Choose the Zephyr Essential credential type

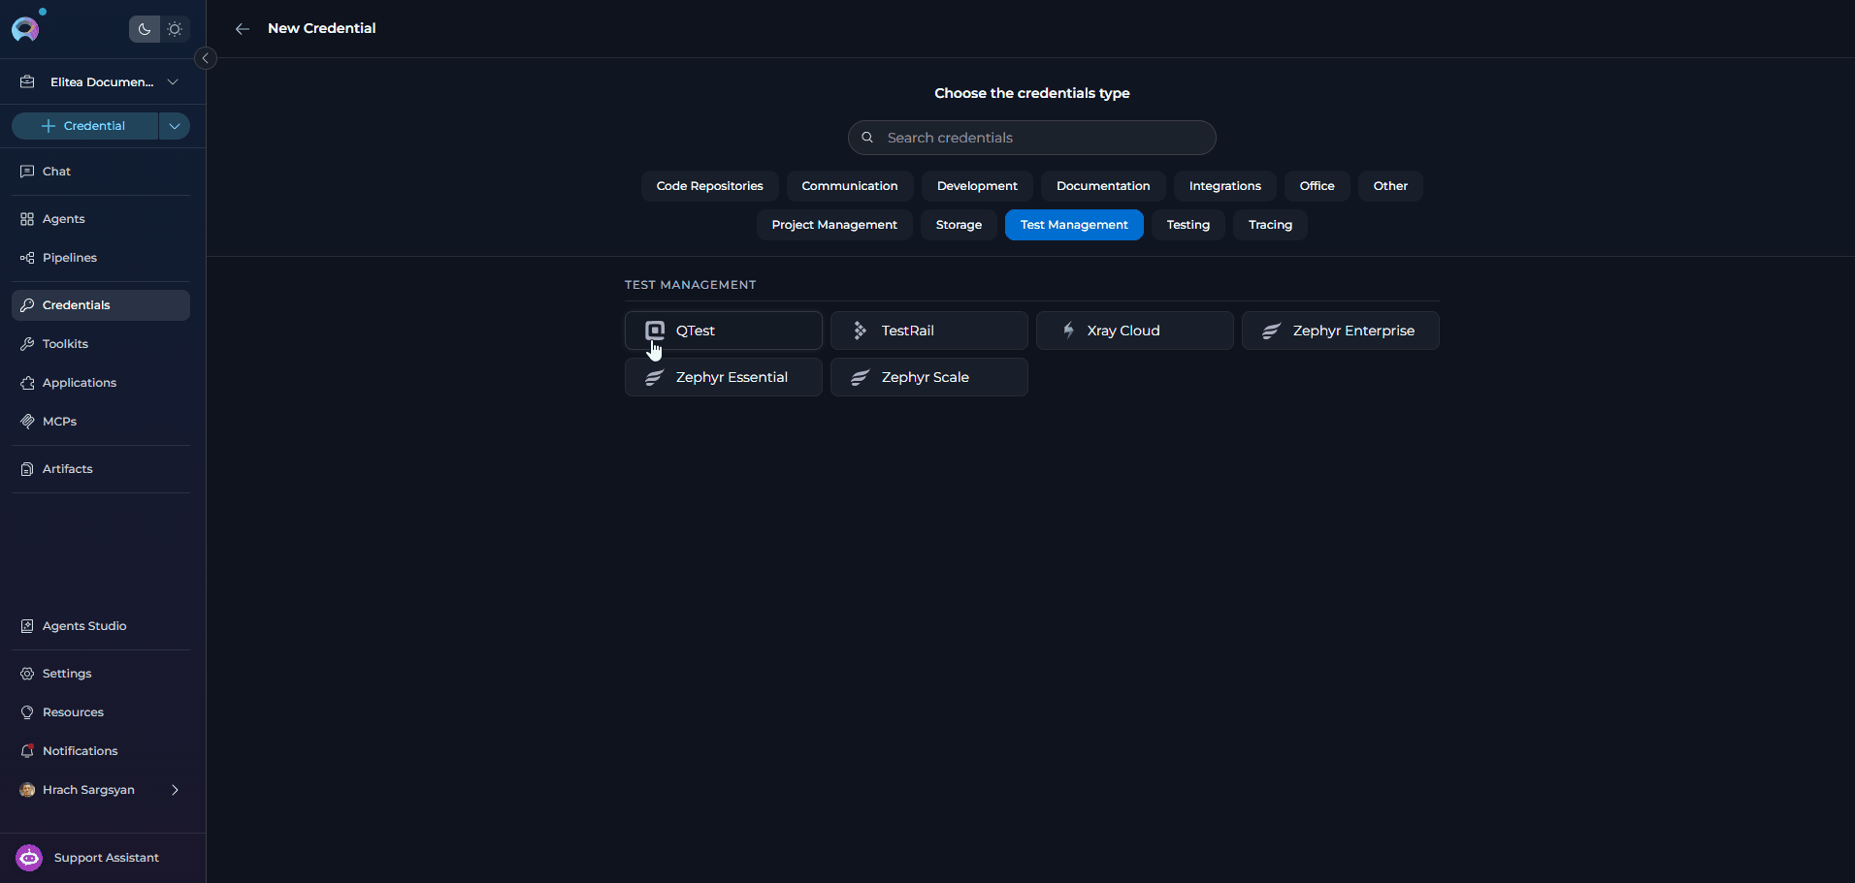[x=724, y=377]
